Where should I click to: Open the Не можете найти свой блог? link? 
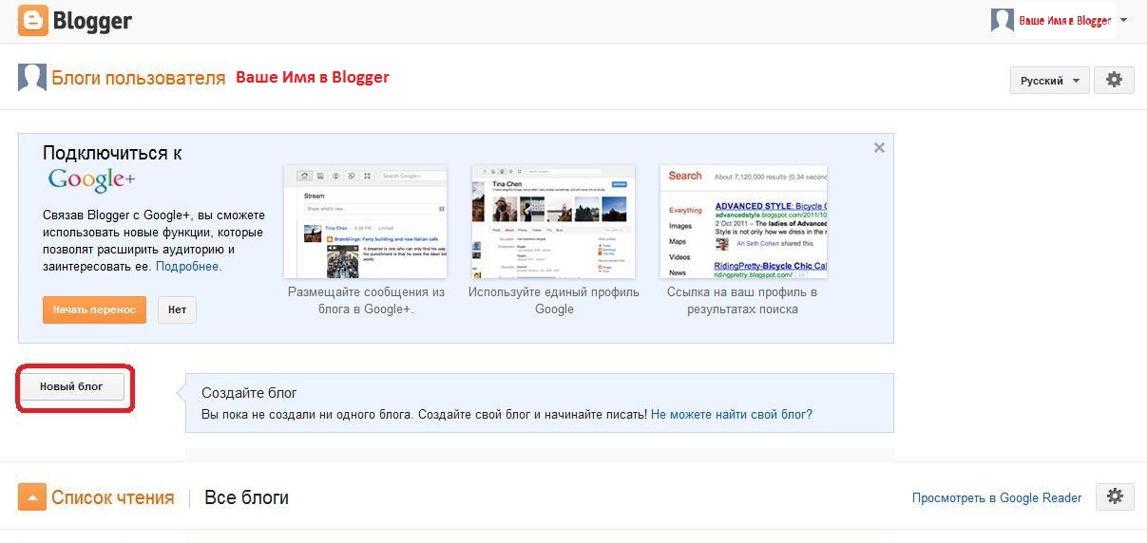pyautogui.click(x=732, y=415)
